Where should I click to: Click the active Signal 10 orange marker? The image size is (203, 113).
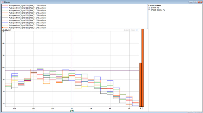(2, 28)
